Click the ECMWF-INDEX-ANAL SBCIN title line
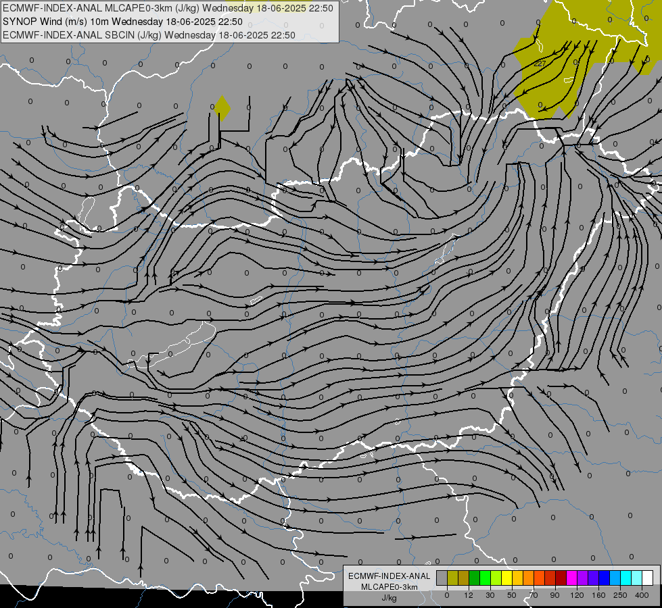Screen dimensions: 662x608 click(149, 35)
